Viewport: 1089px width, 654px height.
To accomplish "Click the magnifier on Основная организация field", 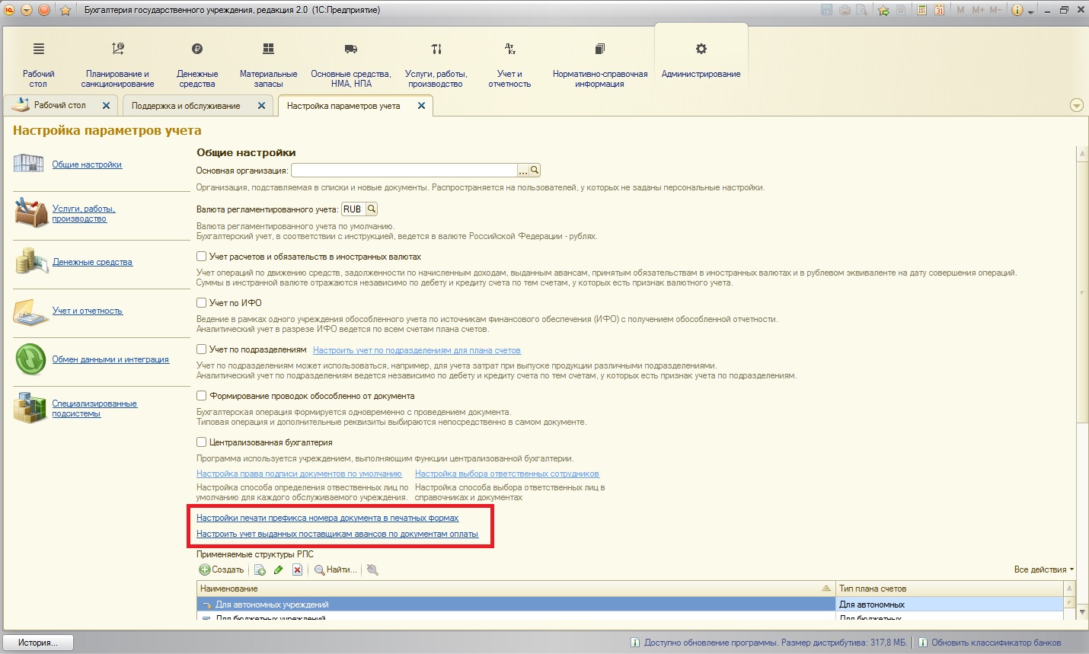I will [535, 171].
